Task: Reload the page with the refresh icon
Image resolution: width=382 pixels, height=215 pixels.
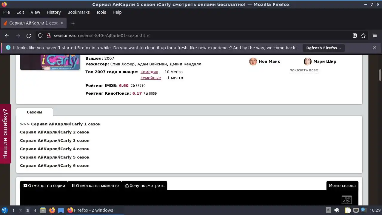Action: [x=29, y=36]
